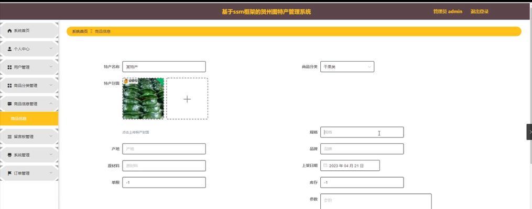Screen dimensions: 532x209
Task: Open 用户管理 sidebar menu
Action: pos(29,67)
